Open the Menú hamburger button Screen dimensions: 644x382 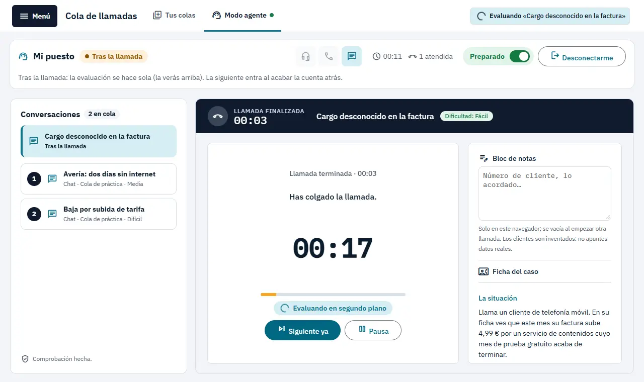click(x=35, y=16)
